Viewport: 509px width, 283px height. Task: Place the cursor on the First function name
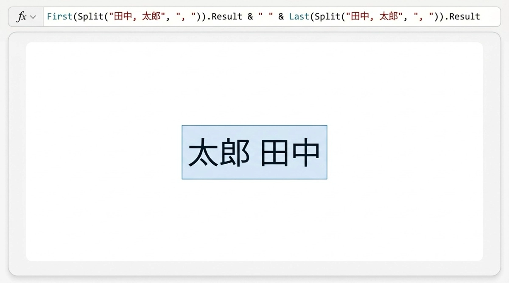[x=60, y=17]
